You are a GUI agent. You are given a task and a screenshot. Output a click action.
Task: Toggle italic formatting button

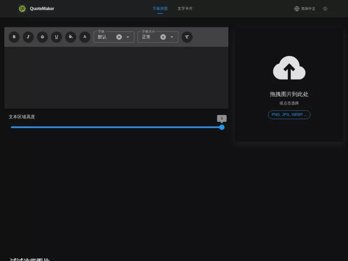click(x=28, y=37)
